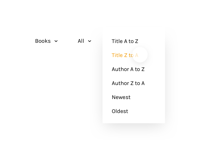Viewport: 200px width, 150px height.
Task: Click the chevron arrow beside All
Action: tap(89, 41)
